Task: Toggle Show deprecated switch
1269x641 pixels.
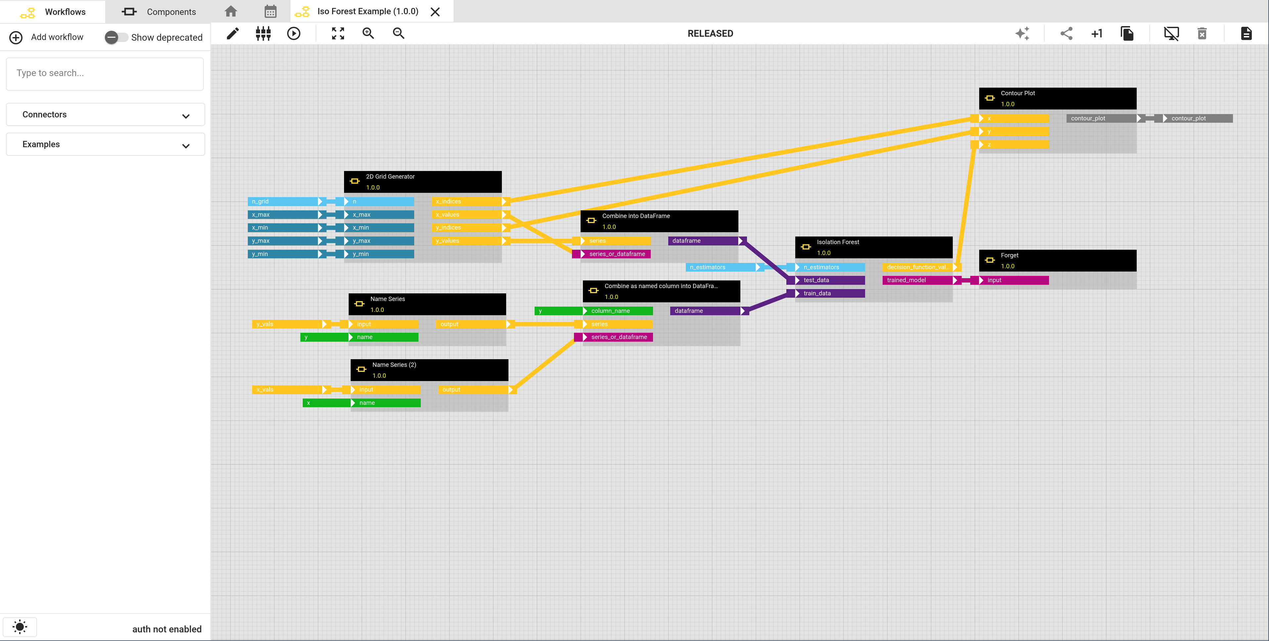Action: pos(116,37)
